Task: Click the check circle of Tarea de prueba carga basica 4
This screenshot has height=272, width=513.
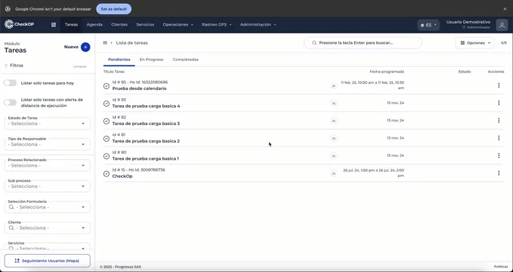Action: tap(106, 103)
